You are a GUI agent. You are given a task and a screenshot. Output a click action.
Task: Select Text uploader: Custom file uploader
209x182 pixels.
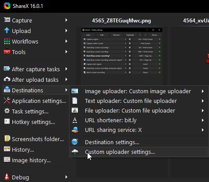(139, 101)
